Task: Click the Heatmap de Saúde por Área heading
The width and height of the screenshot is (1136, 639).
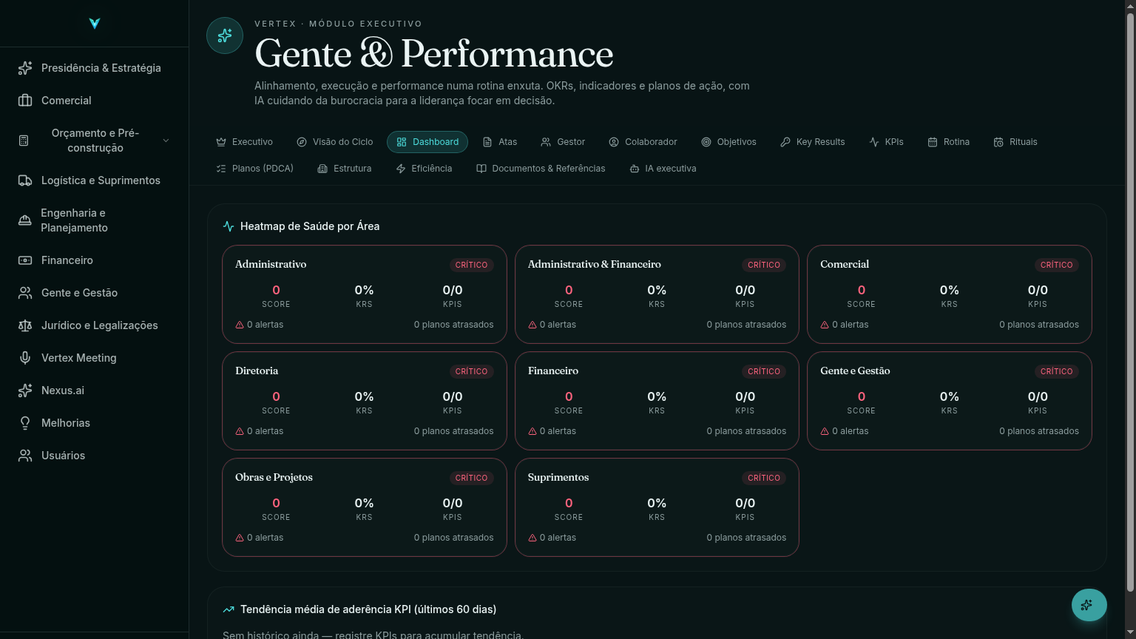Action: [310, 226]
